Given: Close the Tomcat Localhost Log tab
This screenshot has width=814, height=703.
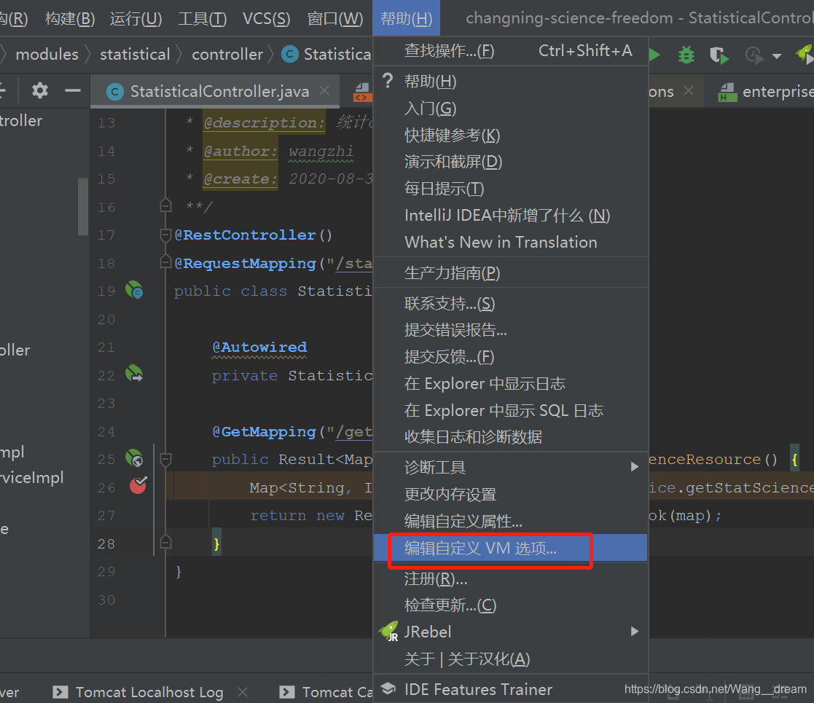Looking at the screenshot, I should click(x=243, y=691).
